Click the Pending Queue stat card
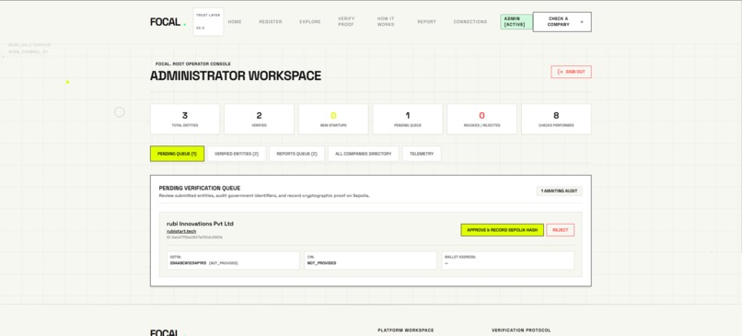The height and width of the screenshot is (336, 742). (x=408, y=120)
